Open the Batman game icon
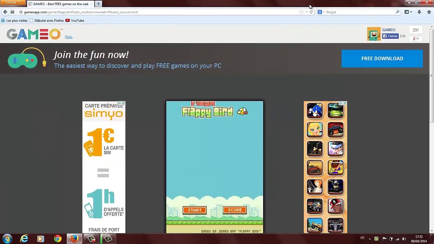The image size is (434, 244). [336, 187]
